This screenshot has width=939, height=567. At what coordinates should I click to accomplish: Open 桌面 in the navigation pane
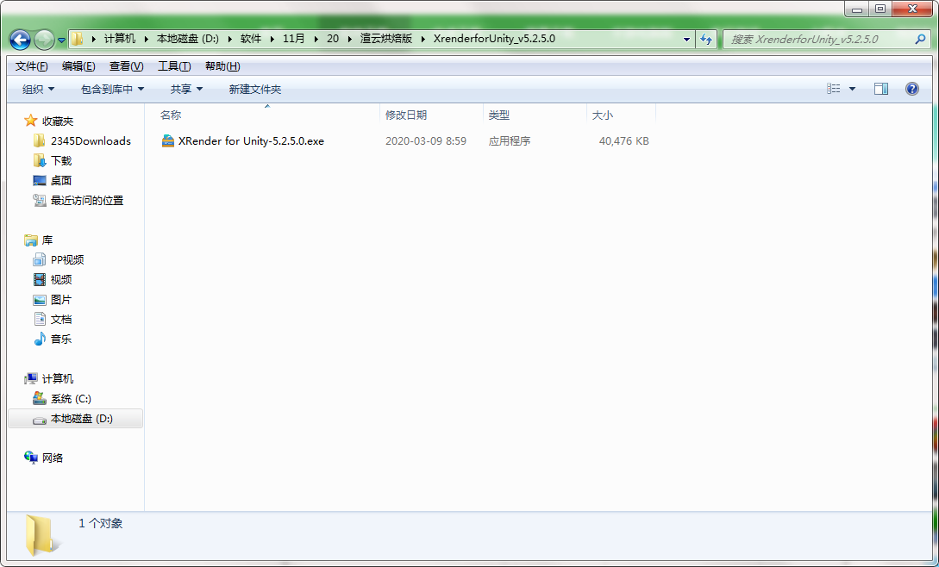[x=61, y=180]
